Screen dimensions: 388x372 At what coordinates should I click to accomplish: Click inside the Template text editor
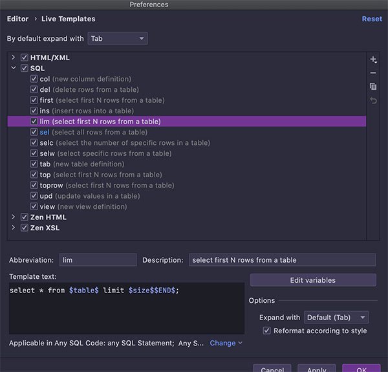(127, 309)
